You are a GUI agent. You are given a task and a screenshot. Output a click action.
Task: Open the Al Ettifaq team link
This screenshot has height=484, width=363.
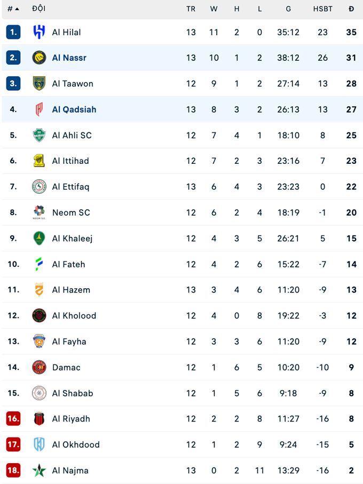click(70, 187)
